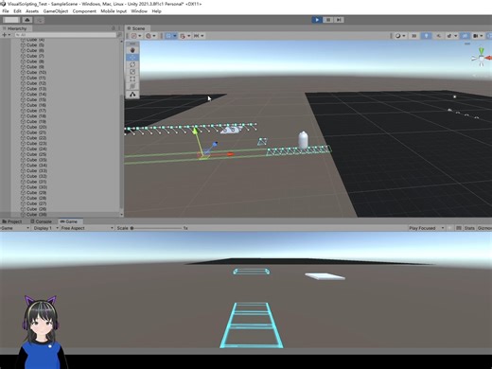Open Free Aspect dropdown

click(x=87, y=228)
